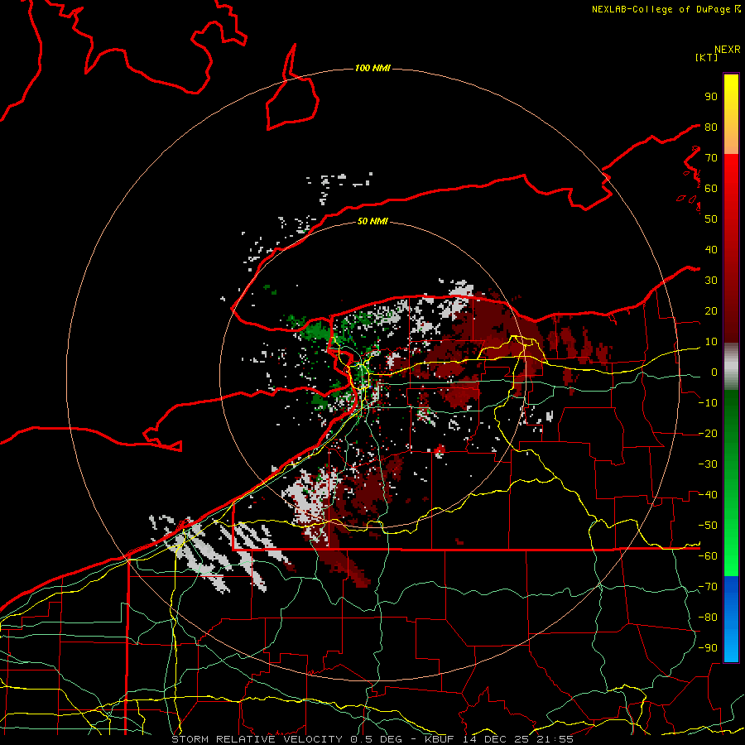Viewport: 745px width, 745px height.
Task: Click the 40 value on the velocity scale
Action: (x=711, y=250)
